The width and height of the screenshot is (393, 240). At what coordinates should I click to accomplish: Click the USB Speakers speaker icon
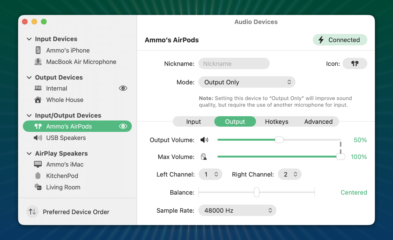pyautogui.click(x=38, y=138)
